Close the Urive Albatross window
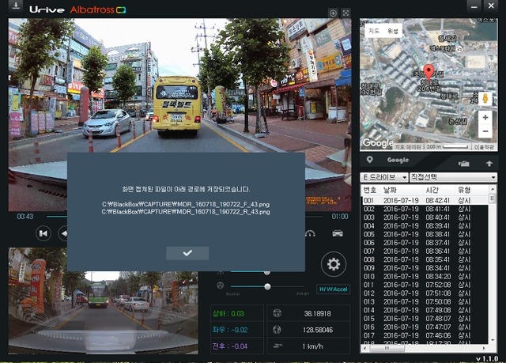 [x=491, y=6]
